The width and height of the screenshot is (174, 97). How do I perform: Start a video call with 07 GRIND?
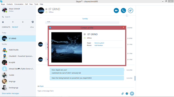(x=116, y=11)
